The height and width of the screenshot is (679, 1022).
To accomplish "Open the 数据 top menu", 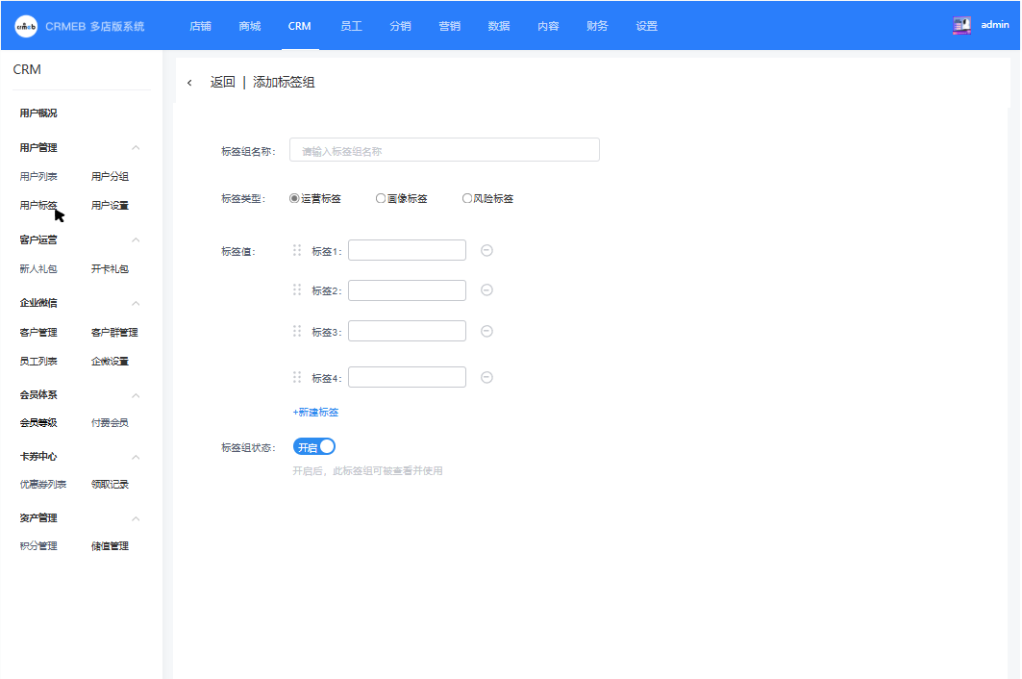I will (x=499, y=26).
